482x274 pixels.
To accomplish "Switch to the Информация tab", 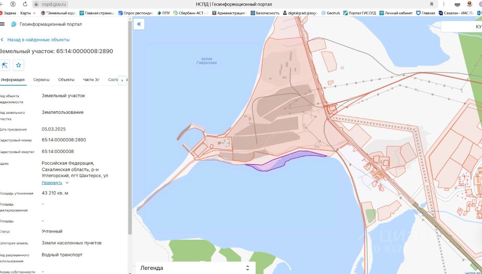I will (x=12, y=80).
